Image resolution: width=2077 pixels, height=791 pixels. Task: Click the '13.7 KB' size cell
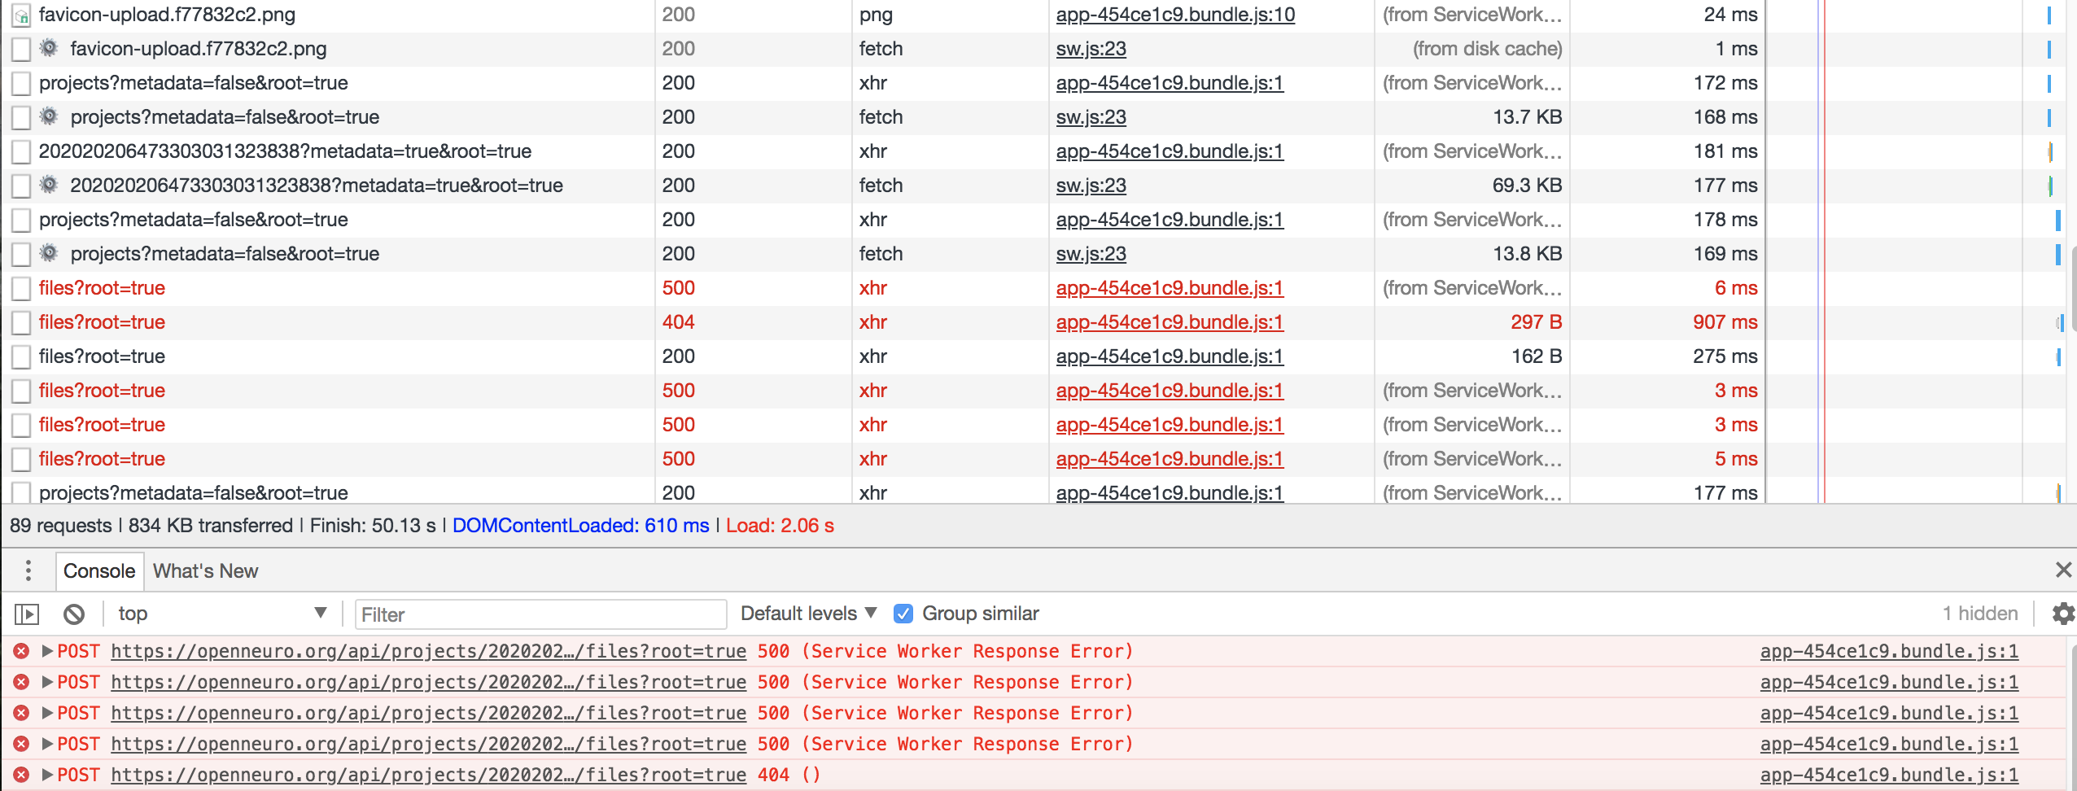coord(1527,117)
